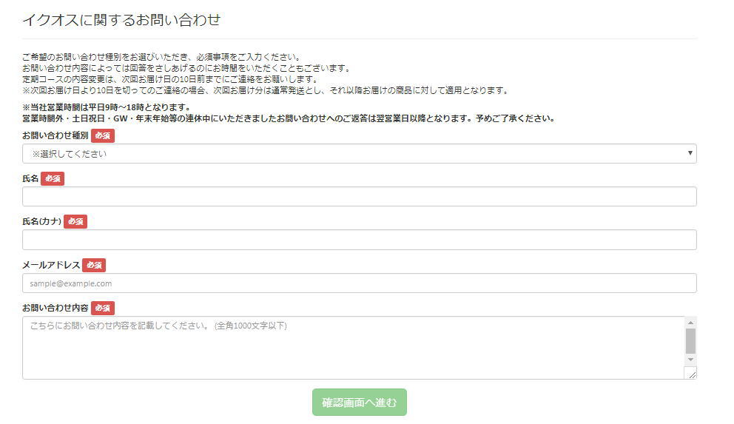The image size is (734, 424).
Task: Click the 必須 badge next to 氏名
Action: 53,178
